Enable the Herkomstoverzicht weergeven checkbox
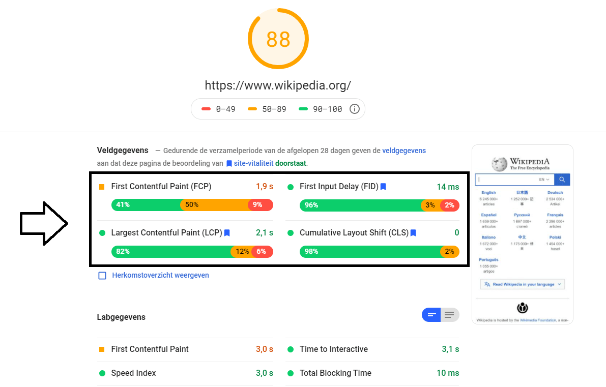The width and height of the screenshot is (606, 387). click(102, 275)
